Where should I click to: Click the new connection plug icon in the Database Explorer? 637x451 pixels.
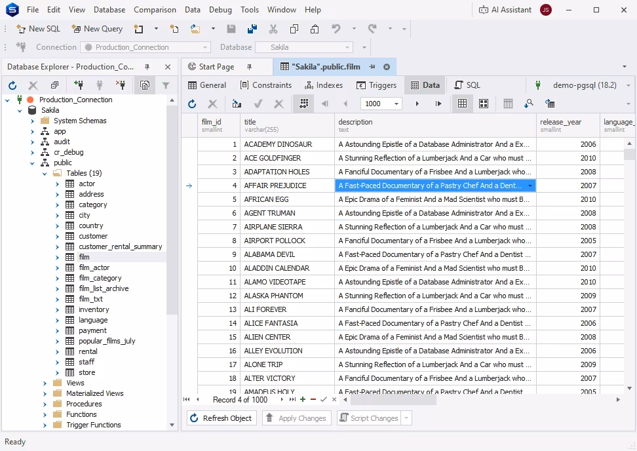[x=79, y=85]
